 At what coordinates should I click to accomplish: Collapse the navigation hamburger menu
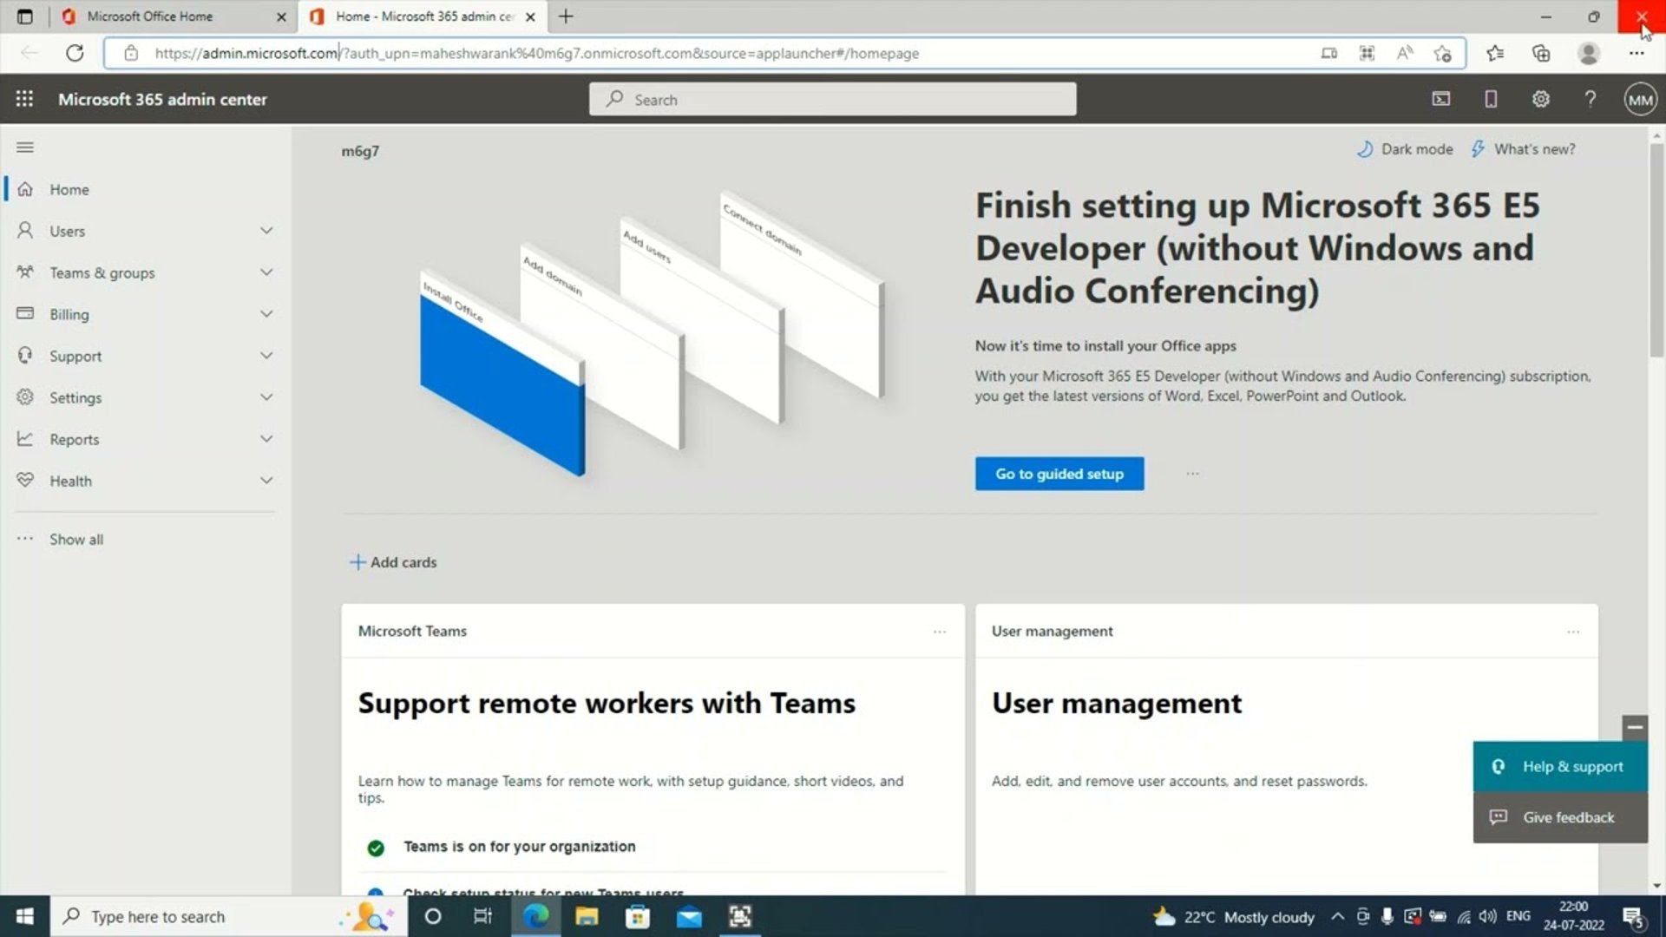click(x=25, y=147)
